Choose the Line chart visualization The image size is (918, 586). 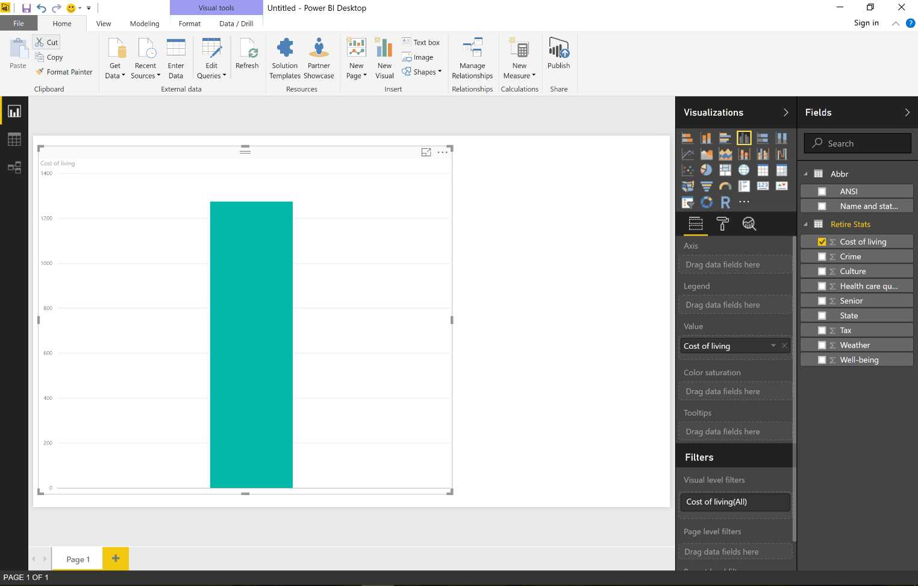(687, 154)
